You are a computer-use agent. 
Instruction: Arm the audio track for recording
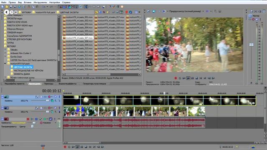[x=28, y=119]
